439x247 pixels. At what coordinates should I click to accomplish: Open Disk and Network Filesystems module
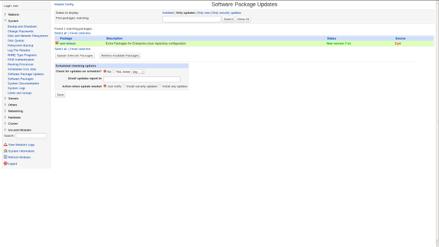pos(28,36)
